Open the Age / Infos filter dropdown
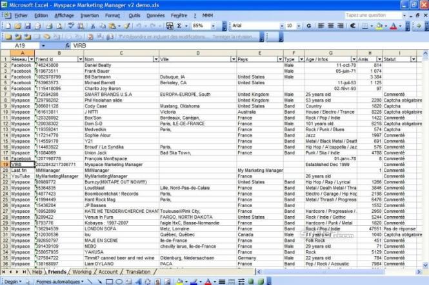This screenshot has height=285, width=429. [x=354, y=59]
